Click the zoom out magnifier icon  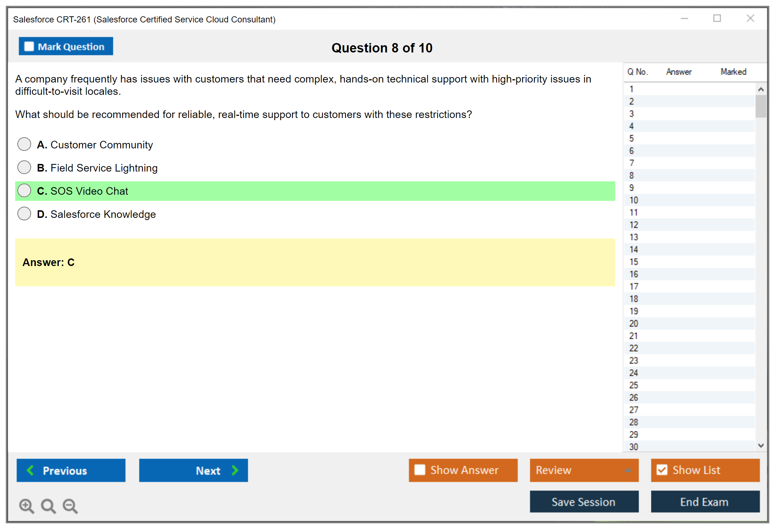[70, 506]
